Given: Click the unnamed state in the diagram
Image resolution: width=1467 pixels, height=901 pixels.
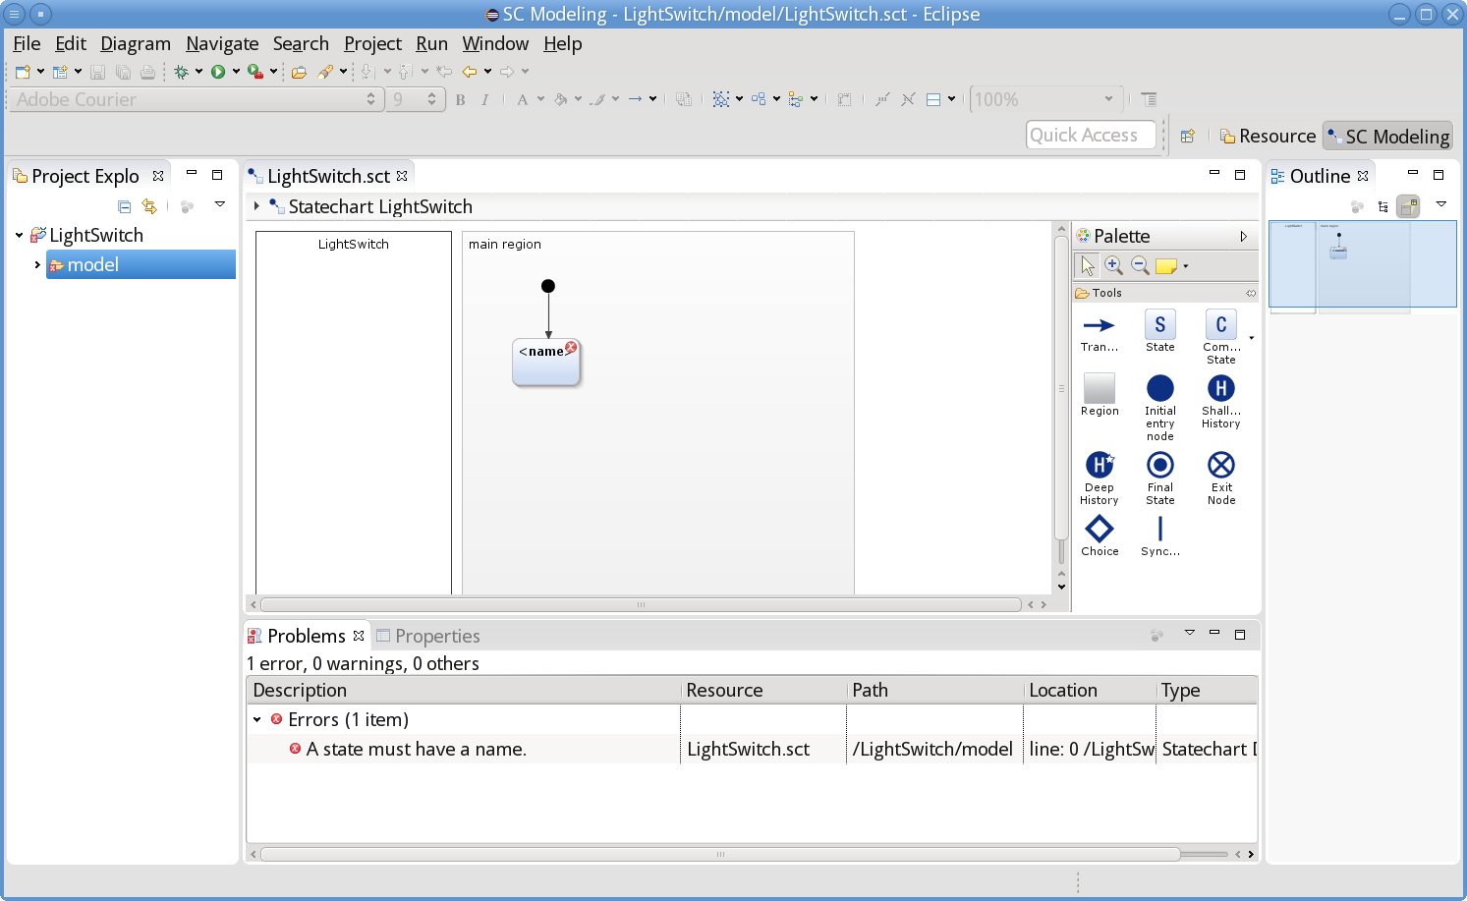Looking at the screenshot, I should point(546,364).
